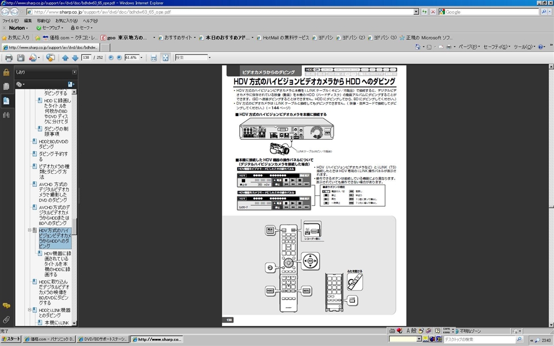Collapse the HDV方式 bookmark tree node
The height and width of the screenshot is (346, 554).
(x=30, y=230)
